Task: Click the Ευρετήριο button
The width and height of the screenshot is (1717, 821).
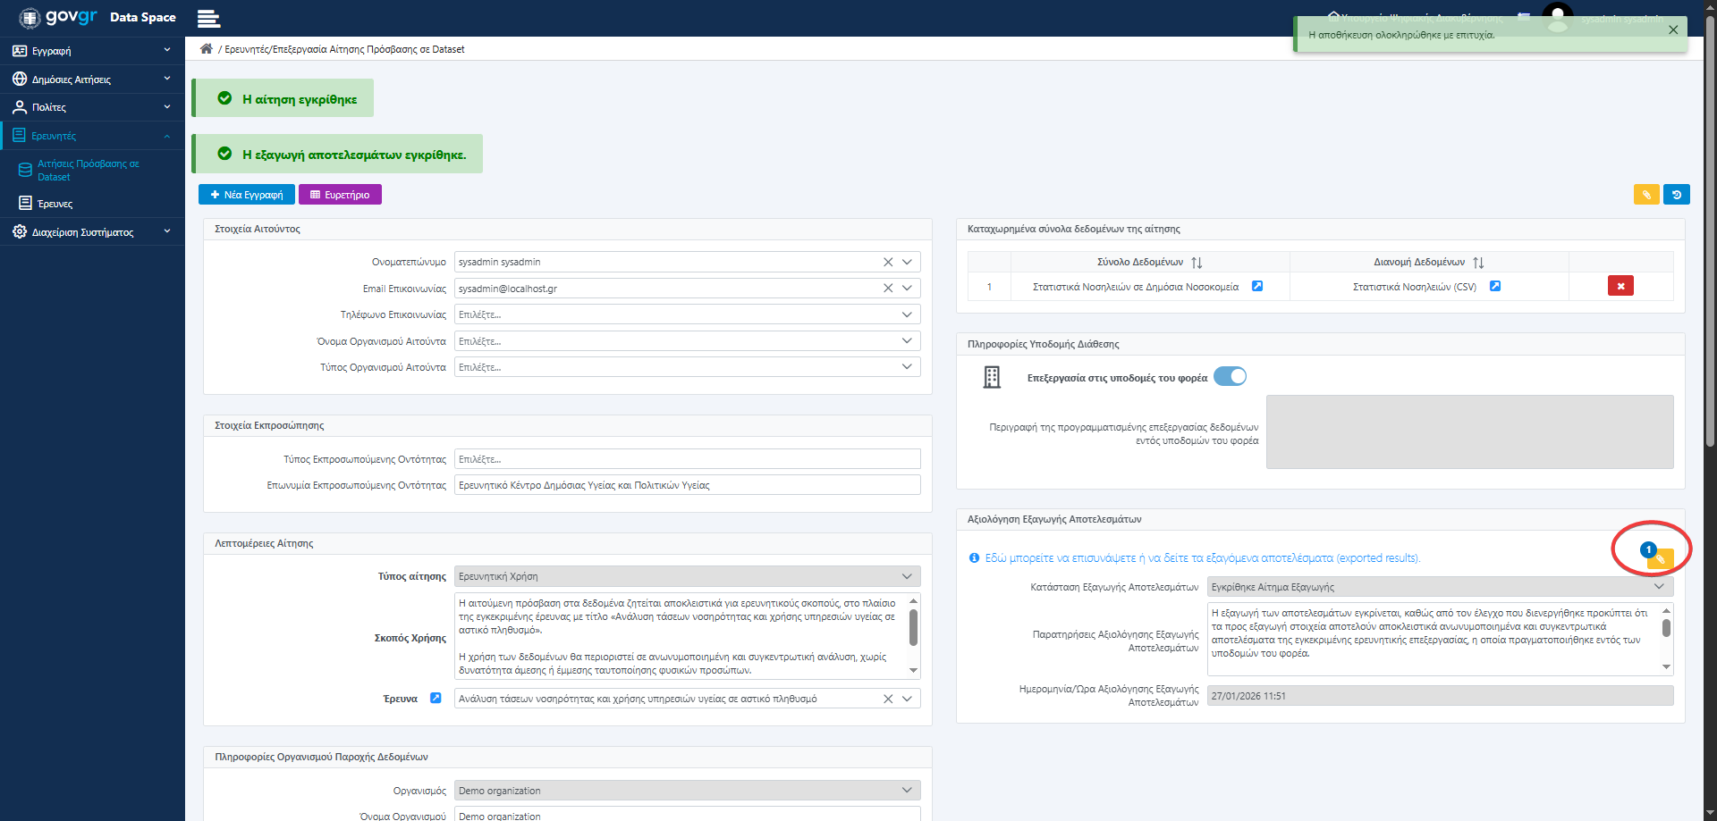Action: coord(340,195)
